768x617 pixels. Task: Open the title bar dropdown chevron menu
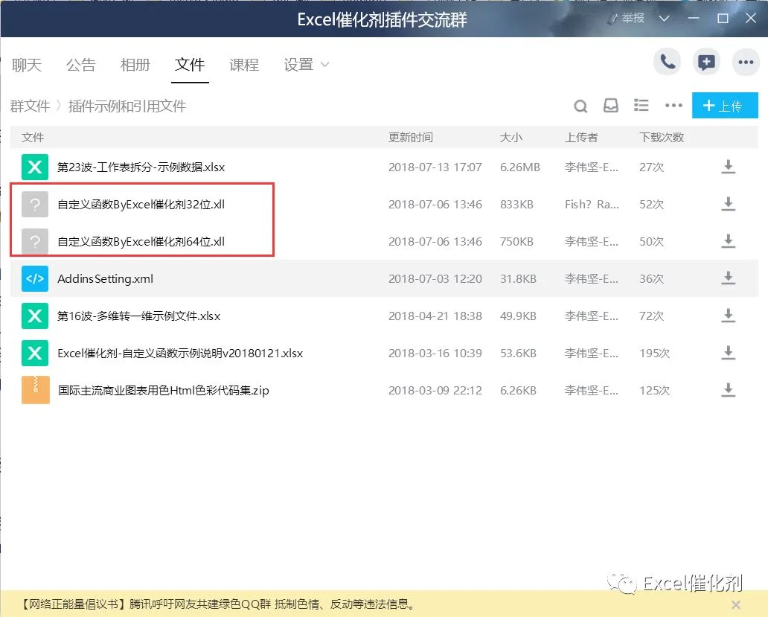pos(664,19)
